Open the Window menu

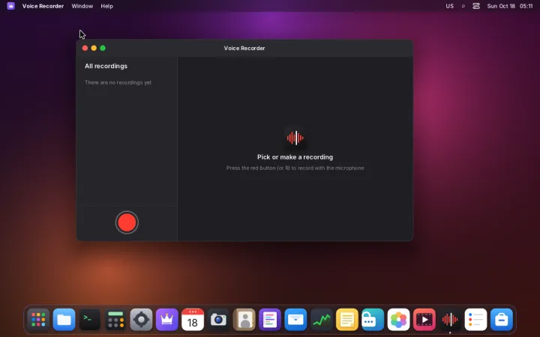(82, 6)
